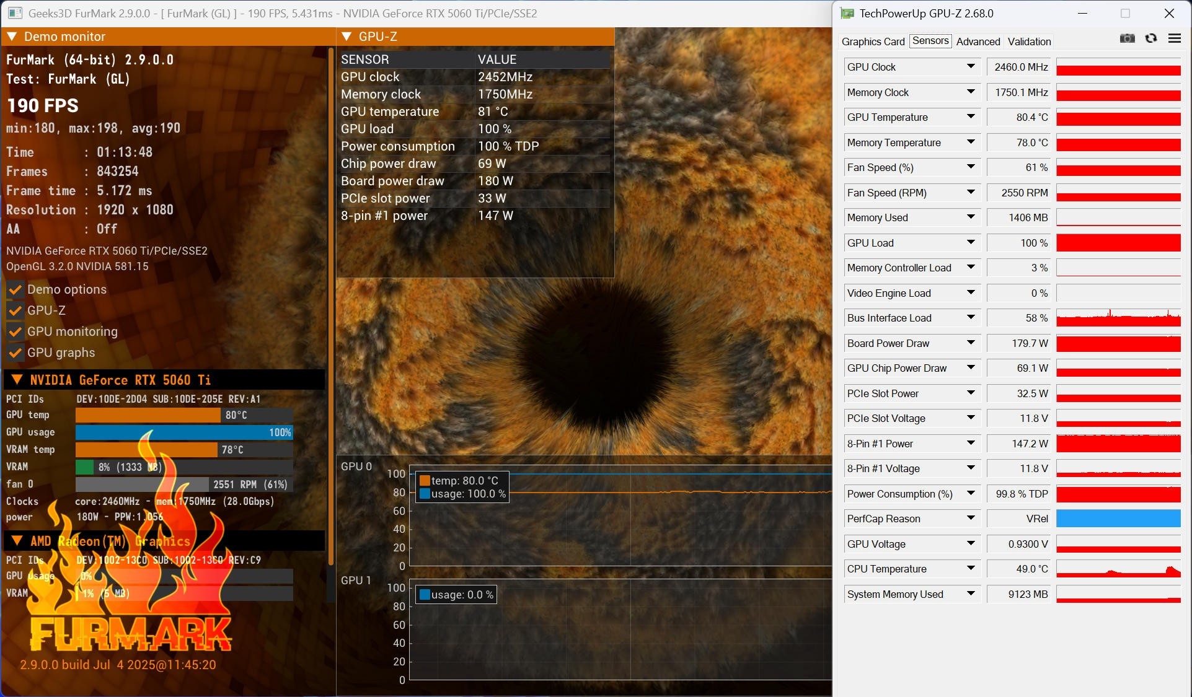
Task: Click the FurMark title bar app icon
Action: (15, 13)
